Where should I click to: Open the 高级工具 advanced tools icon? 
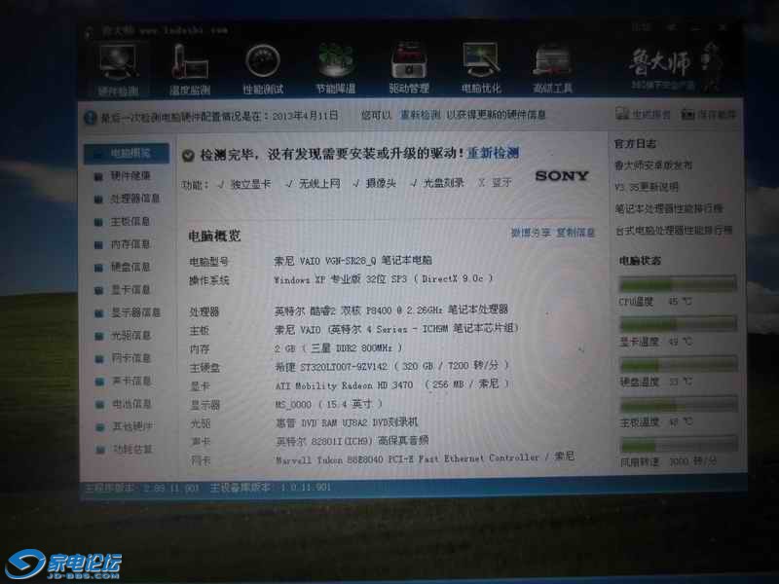(552, 66)
